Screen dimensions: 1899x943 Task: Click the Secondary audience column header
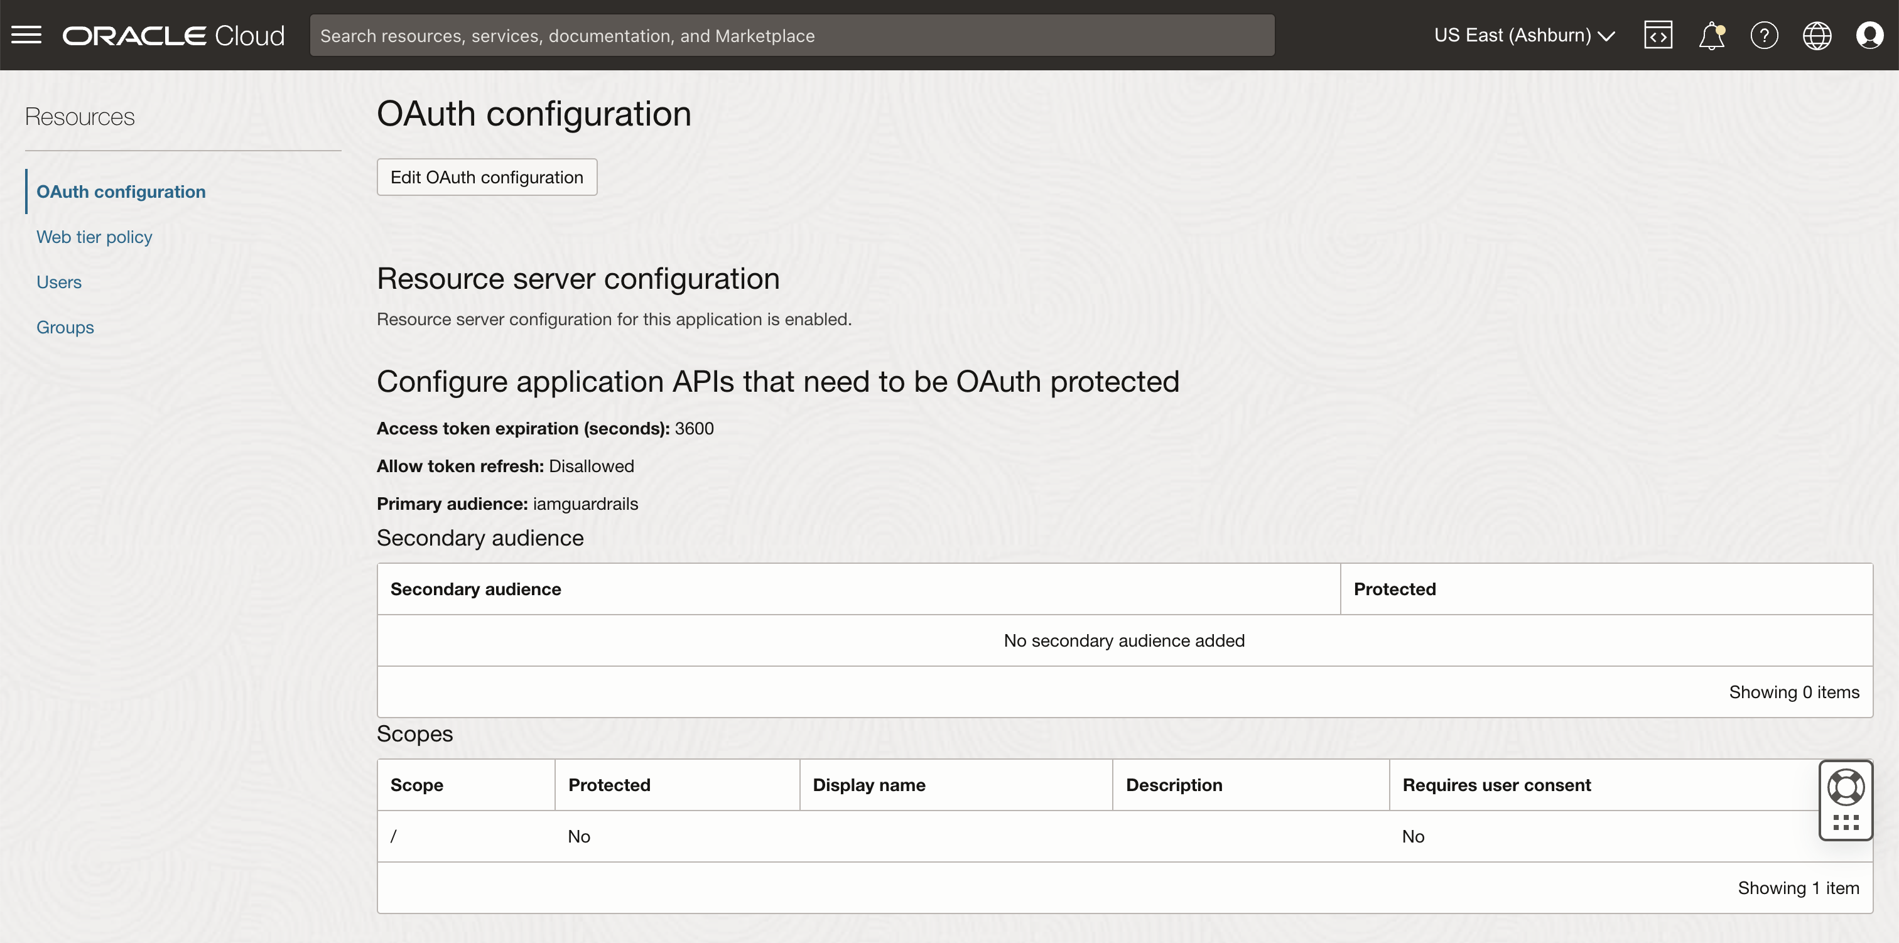click(475, 588)
